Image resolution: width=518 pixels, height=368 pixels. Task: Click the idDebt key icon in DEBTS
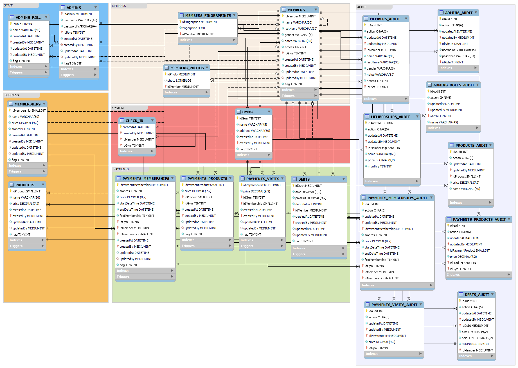[x=294, y=185]
